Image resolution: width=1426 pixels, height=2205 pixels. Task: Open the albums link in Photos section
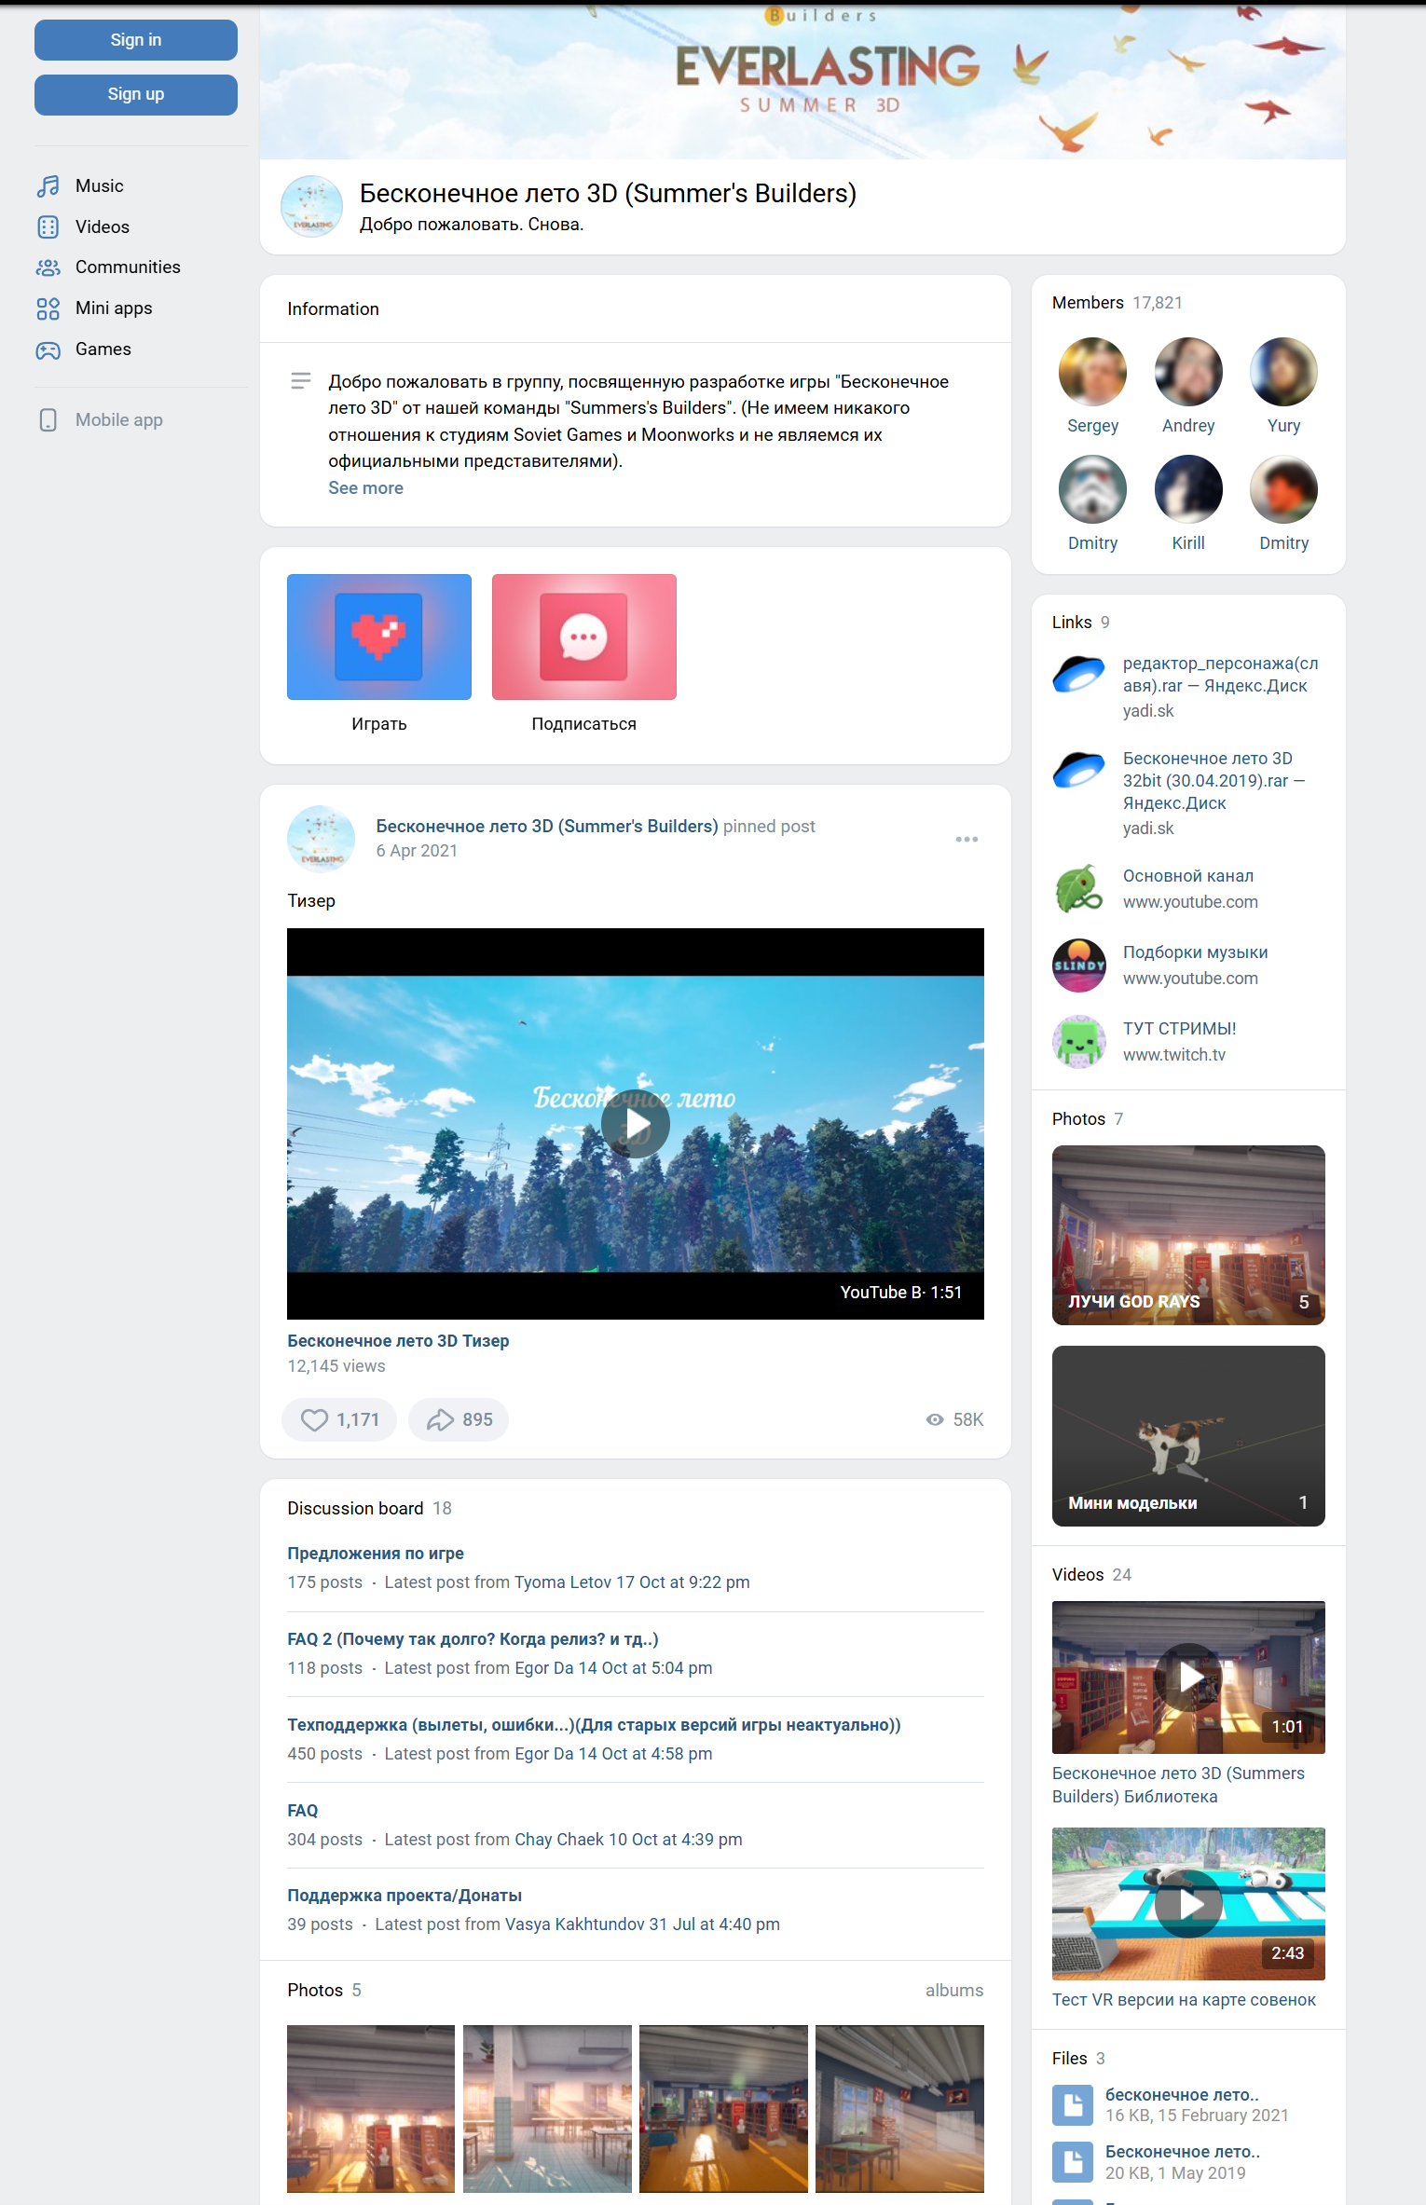954,1991
